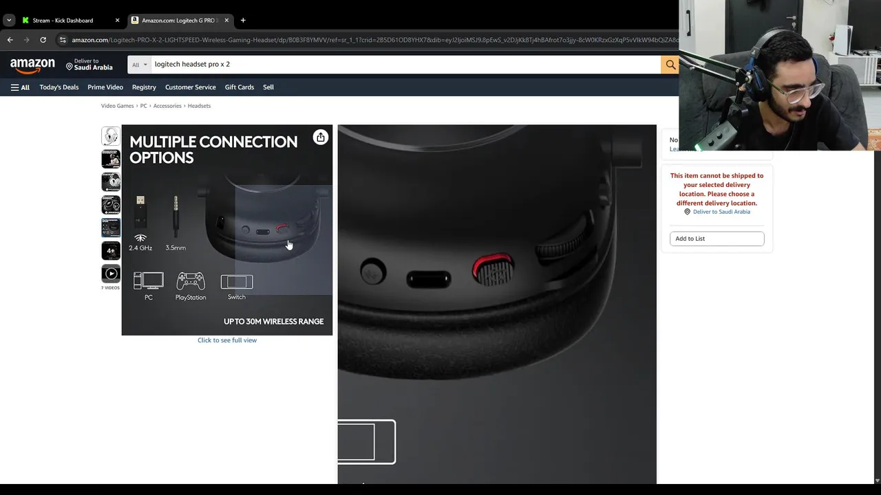The height and width of the screenshot is (495, 881).
Task: Change Deliver to Saudi Arabia location
Action: pyautogui.click(x=89, y=65)
